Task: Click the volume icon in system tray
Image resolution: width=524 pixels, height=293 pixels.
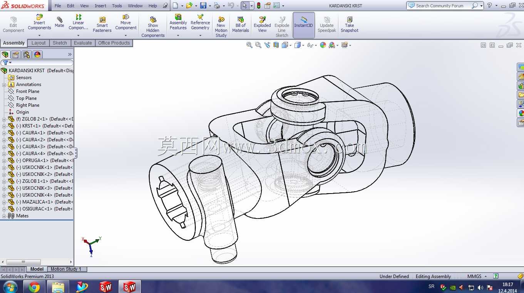Action: click(x=480, y=287)
